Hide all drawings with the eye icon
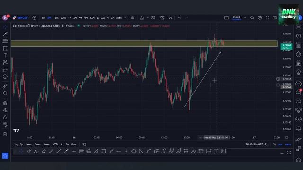303x170 pixels. 5,124
